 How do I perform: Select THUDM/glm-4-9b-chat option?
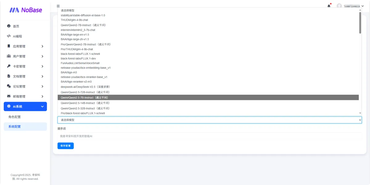pos(208,20)
